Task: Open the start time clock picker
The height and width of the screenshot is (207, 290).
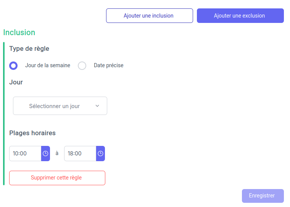Action: pyautogui.click(x=45, y=154)
